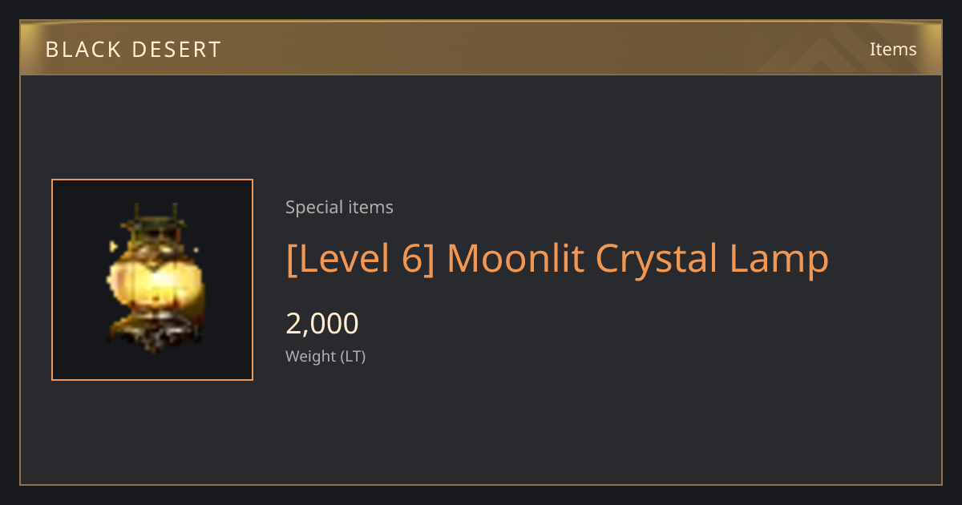Open the Items section link
Image resolution: width=962 pixels, height=505 pixels.
click(893, 49)
